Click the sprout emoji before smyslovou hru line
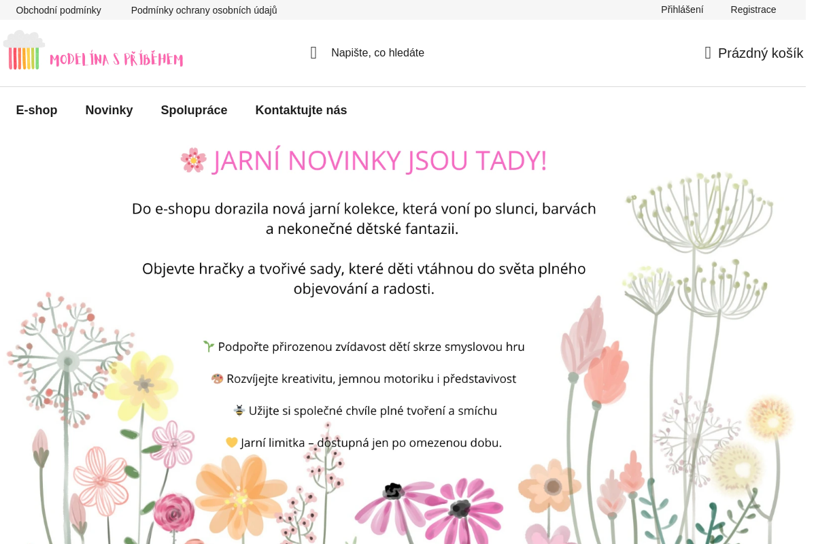Image resolution: width=816 pixels, height=544 pixels. [208, 346]
